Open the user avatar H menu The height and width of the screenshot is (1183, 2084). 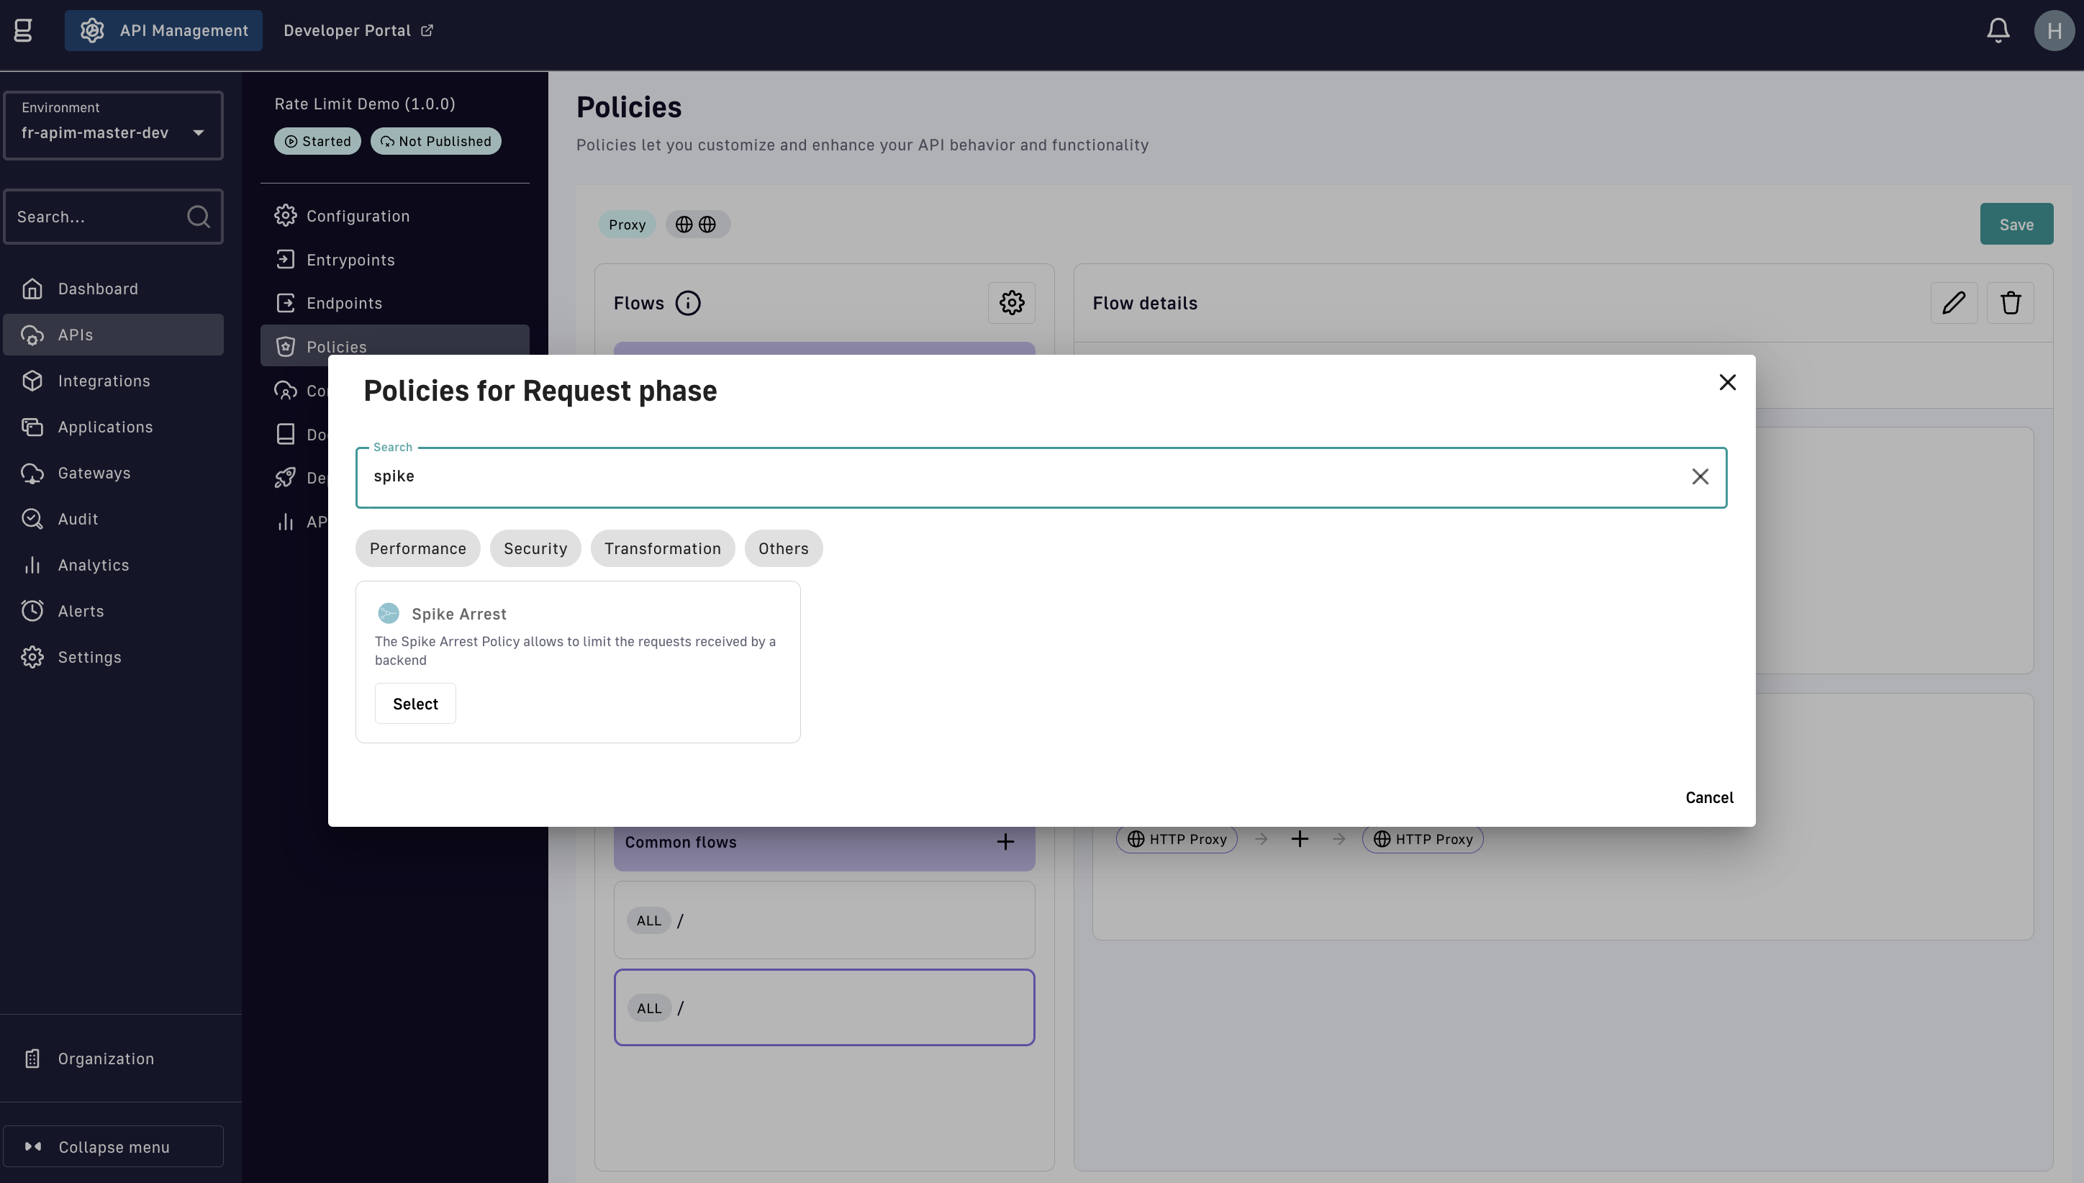[x=2053, y=30]
